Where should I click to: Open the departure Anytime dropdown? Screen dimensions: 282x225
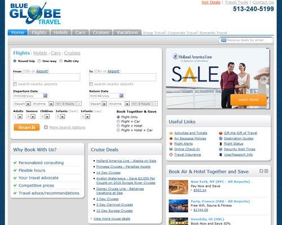tap(43, 103)
